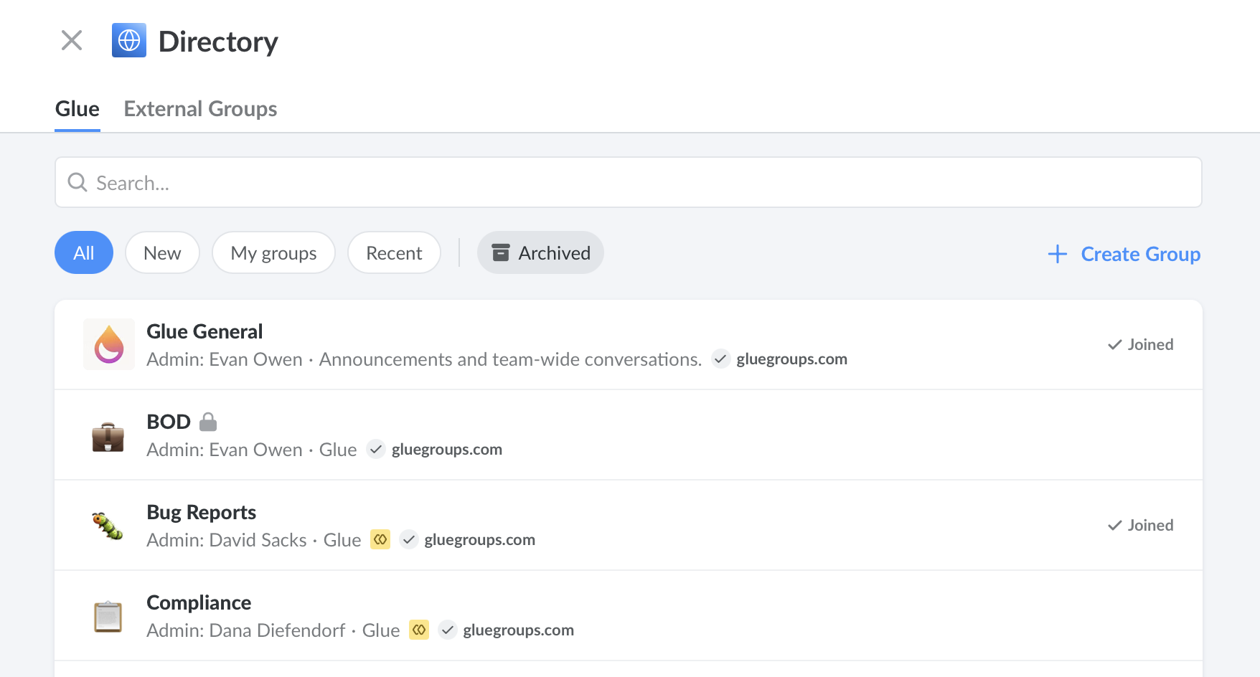This screenshot has width=1260, height=677.
Task: Select the All filter
Action: point(84,253)
